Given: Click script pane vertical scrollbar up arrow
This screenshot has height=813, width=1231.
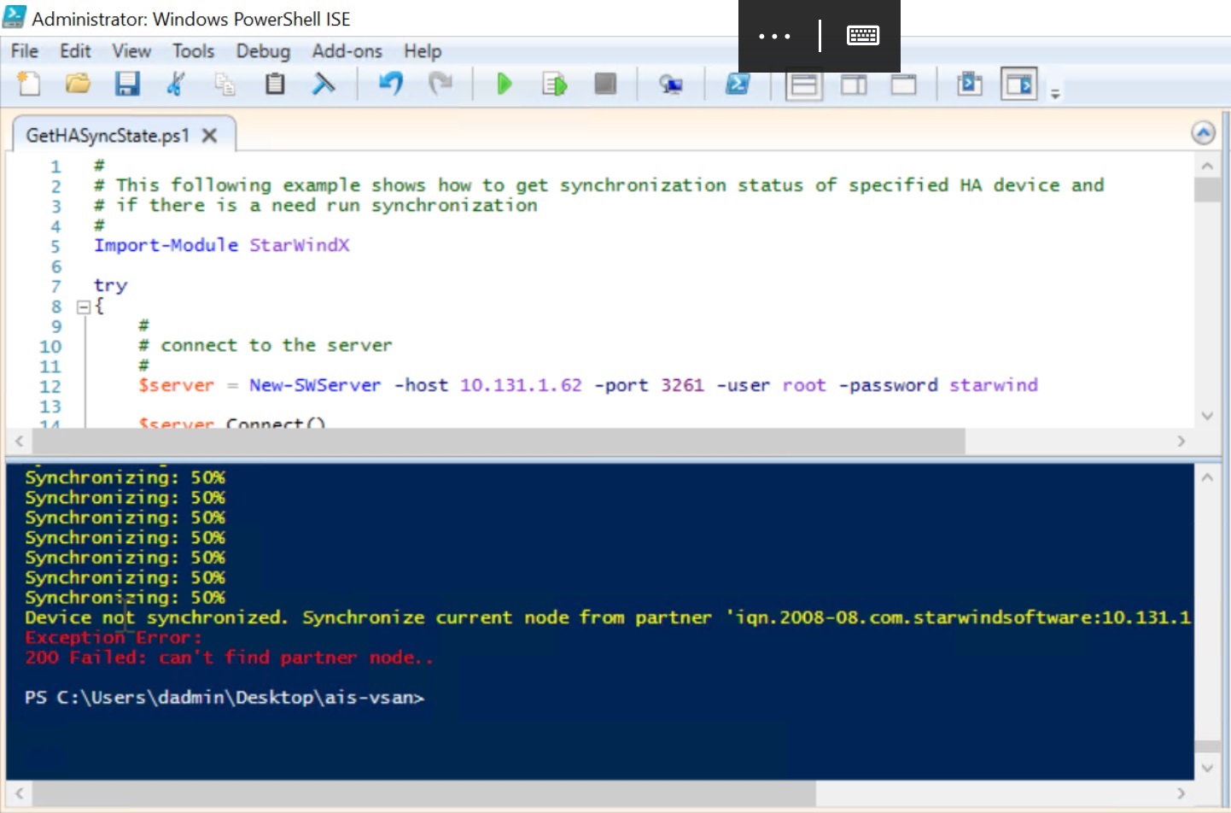Looking at the screenshot, I should [1207, 166].
